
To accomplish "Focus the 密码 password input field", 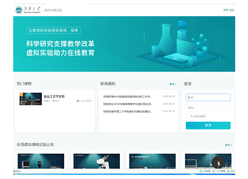I will coord(208,108).
